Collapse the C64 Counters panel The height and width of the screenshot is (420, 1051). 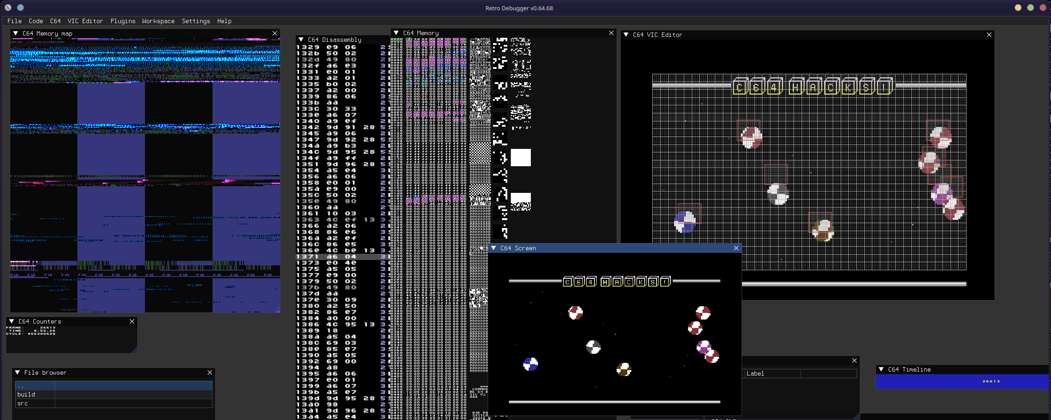(12, 321)
